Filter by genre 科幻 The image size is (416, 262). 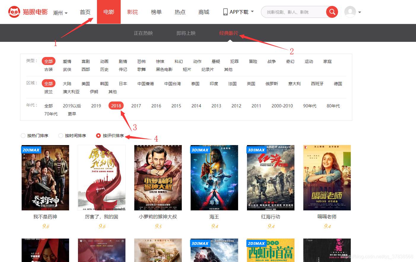tap(179, 61)
